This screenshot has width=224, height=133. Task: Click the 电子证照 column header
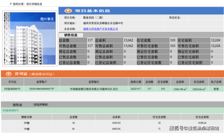(x=216, y=82)
